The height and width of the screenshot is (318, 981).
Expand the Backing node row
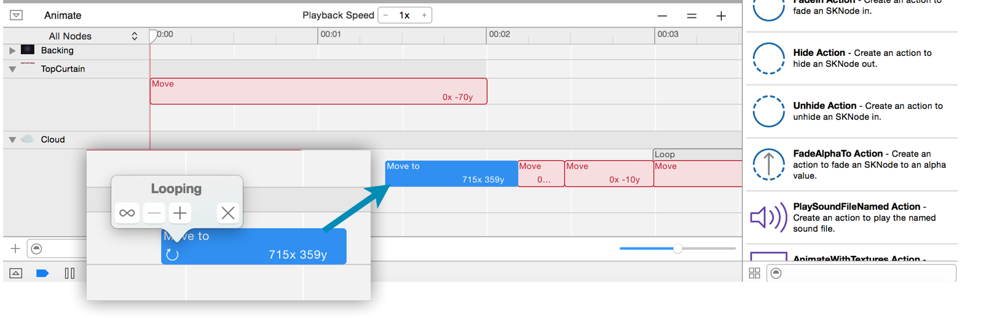12,51
